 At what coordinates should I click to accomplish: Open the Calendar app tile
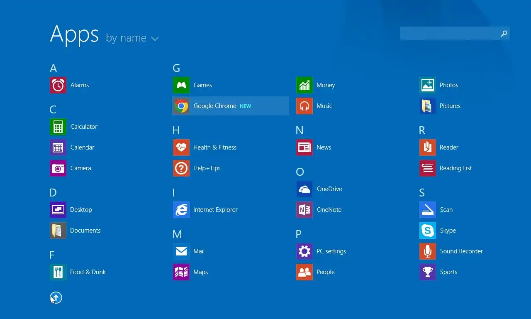pyautogui.click(x=58, y=147)
